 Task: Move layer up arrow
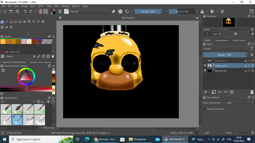[x=226, y=92]
